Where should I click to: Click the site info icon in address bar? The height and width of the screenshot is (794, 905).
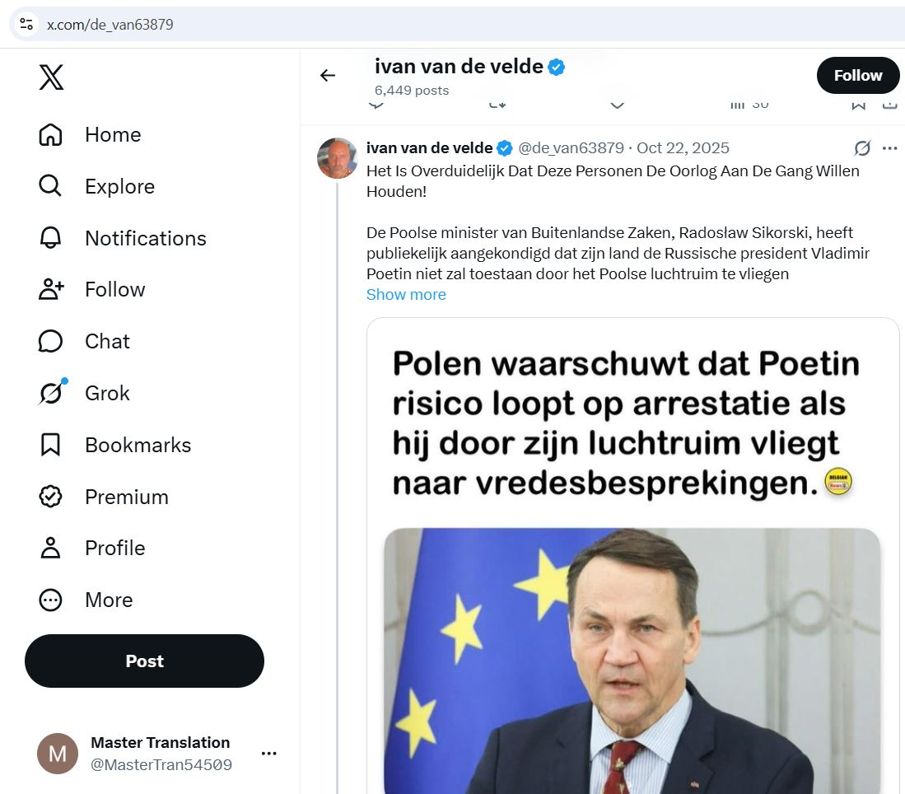[26, 24]
